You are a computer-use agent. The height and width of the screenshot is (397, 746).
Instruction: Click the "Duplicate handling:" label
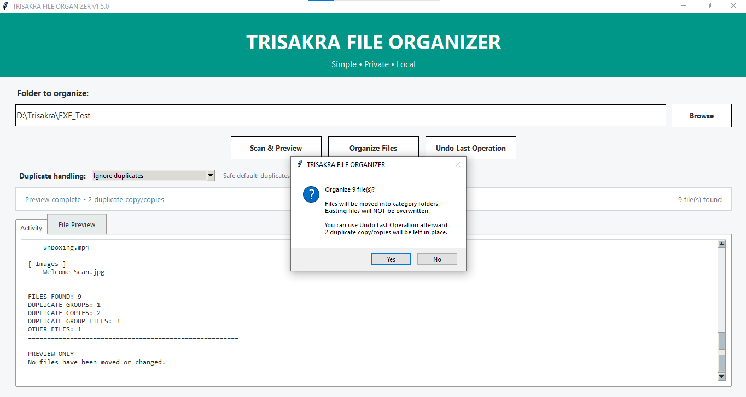(x=53, y=176)
